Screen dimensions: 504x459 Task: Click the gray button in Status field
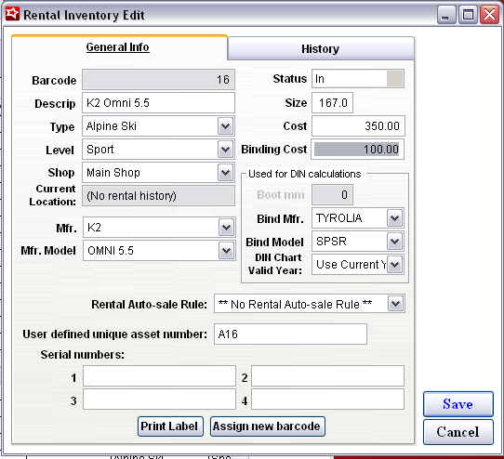[394, 79]
